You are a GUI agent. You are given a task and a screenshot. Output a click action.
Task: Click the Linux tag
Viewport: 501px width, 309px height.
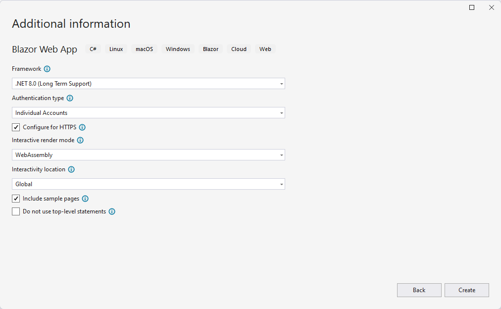click(116, 49)
